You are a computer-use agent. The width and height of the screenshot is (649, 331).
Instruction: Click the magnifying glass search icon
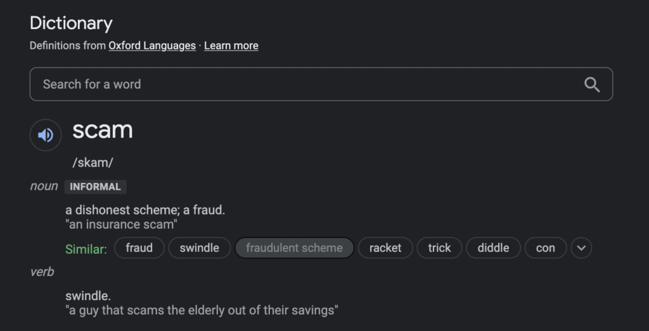(592, 84)
